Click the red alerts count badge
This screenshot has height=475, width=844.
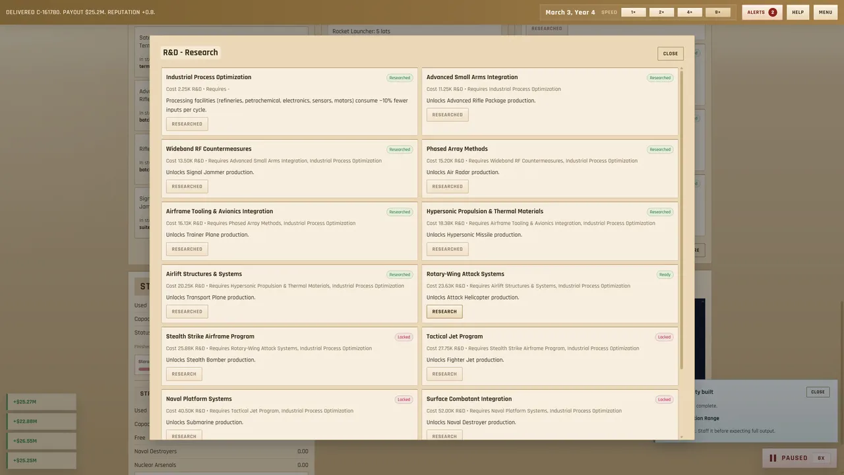tap(772, 12)
